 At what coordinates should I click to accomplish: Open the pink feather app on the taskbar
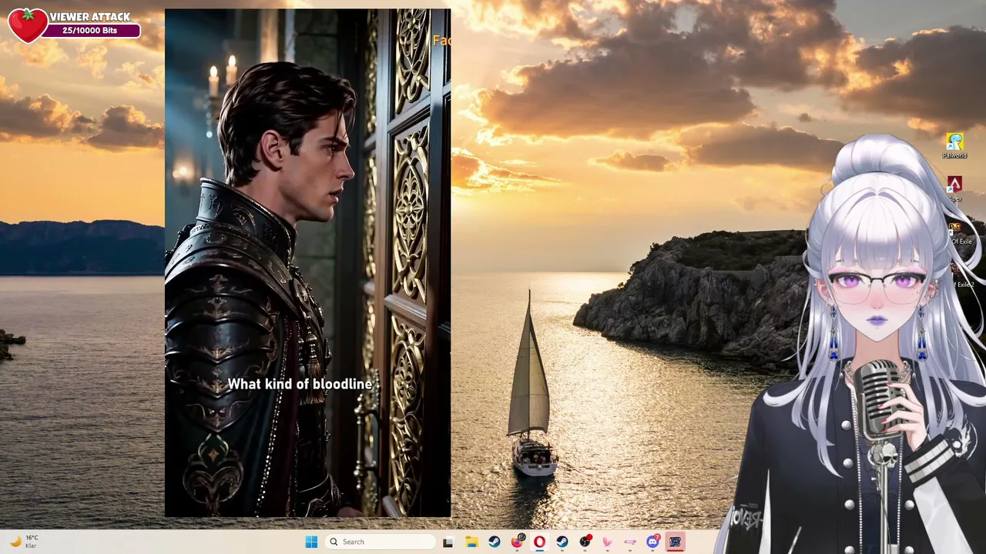(607, 542)
